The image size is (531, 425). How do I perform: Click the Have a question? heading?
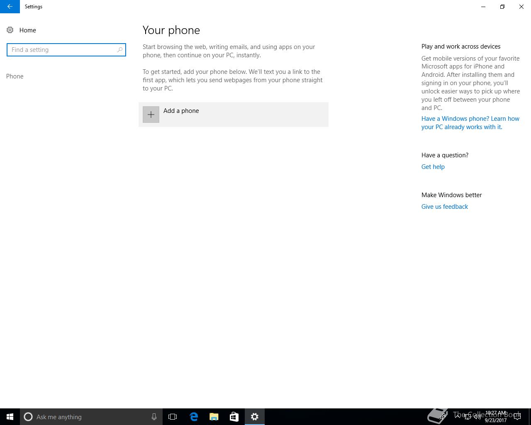click(x=445, y=155)
